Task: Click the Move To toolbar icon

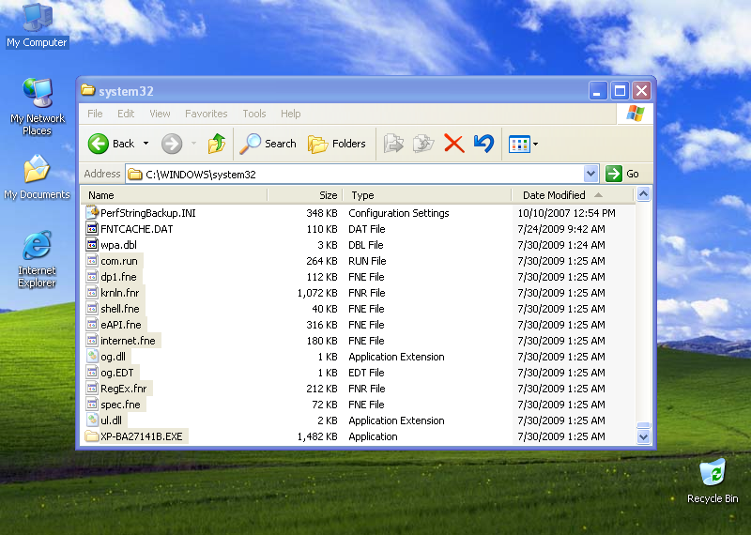Action: (393, 144)
